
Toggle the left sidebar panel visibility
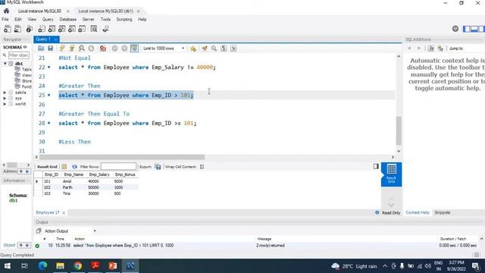466,29
